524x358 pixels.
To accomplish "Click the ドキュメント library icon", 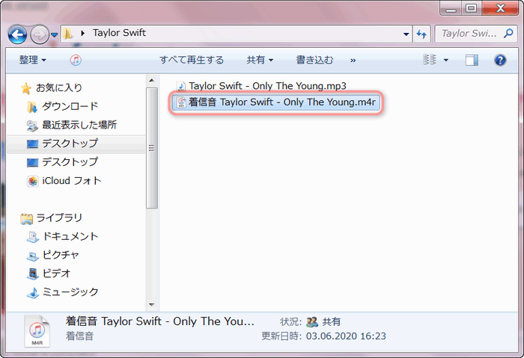I will click(32, 237).
